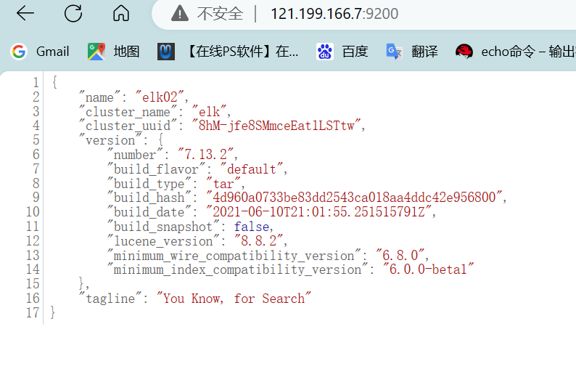Reload the page with the refresh icon

(x=73, y=14)
